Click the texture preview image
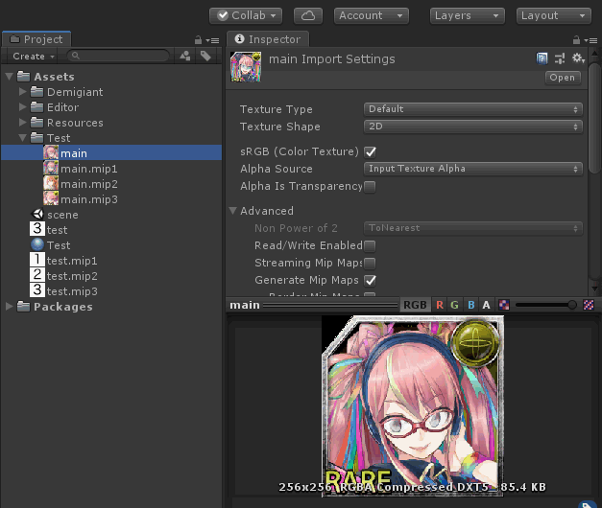Image resolution: width=602 pixels, height=508 pixels. [413, 405]
